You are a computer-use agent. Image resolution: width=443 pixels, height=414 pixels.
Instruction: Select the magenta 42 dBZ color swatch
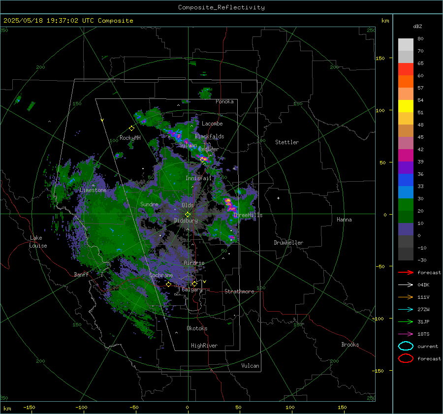click(x=406, y=155)
